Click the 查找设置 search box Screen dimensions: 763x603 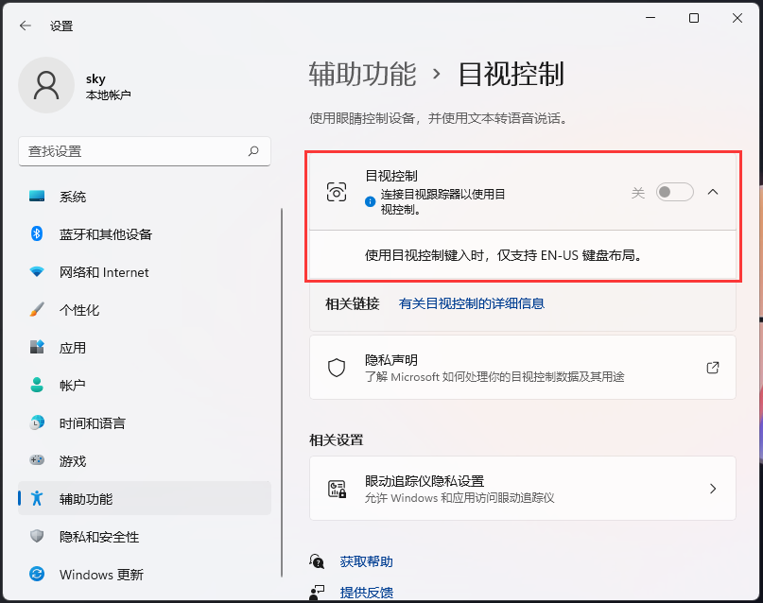[x=132, y=151]
